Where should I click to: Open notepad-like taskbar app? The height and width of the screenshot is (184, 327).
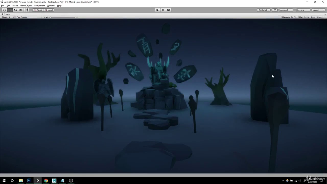tap(63, 180)
